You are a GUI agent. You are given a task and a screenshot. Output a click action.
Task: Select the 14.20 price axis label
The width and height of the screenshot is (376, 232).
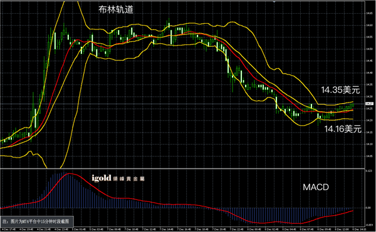[x=369, y=120]
